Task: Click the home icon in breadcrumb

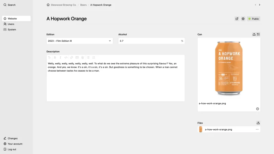Action: [x=48, y=5]
